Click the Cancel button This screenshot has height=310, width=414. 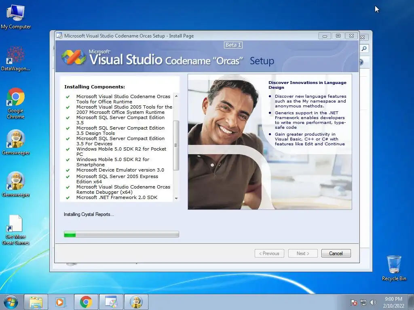click(336, 253)
